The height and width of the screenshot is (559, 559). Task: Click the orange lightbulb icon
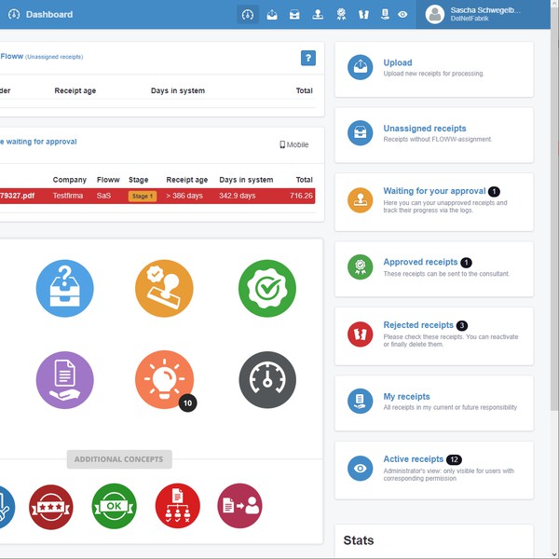(x=164, y=380)
